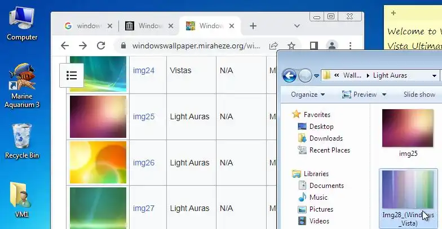Open Marine Aquarium 3 shortcut

(22, 86)
